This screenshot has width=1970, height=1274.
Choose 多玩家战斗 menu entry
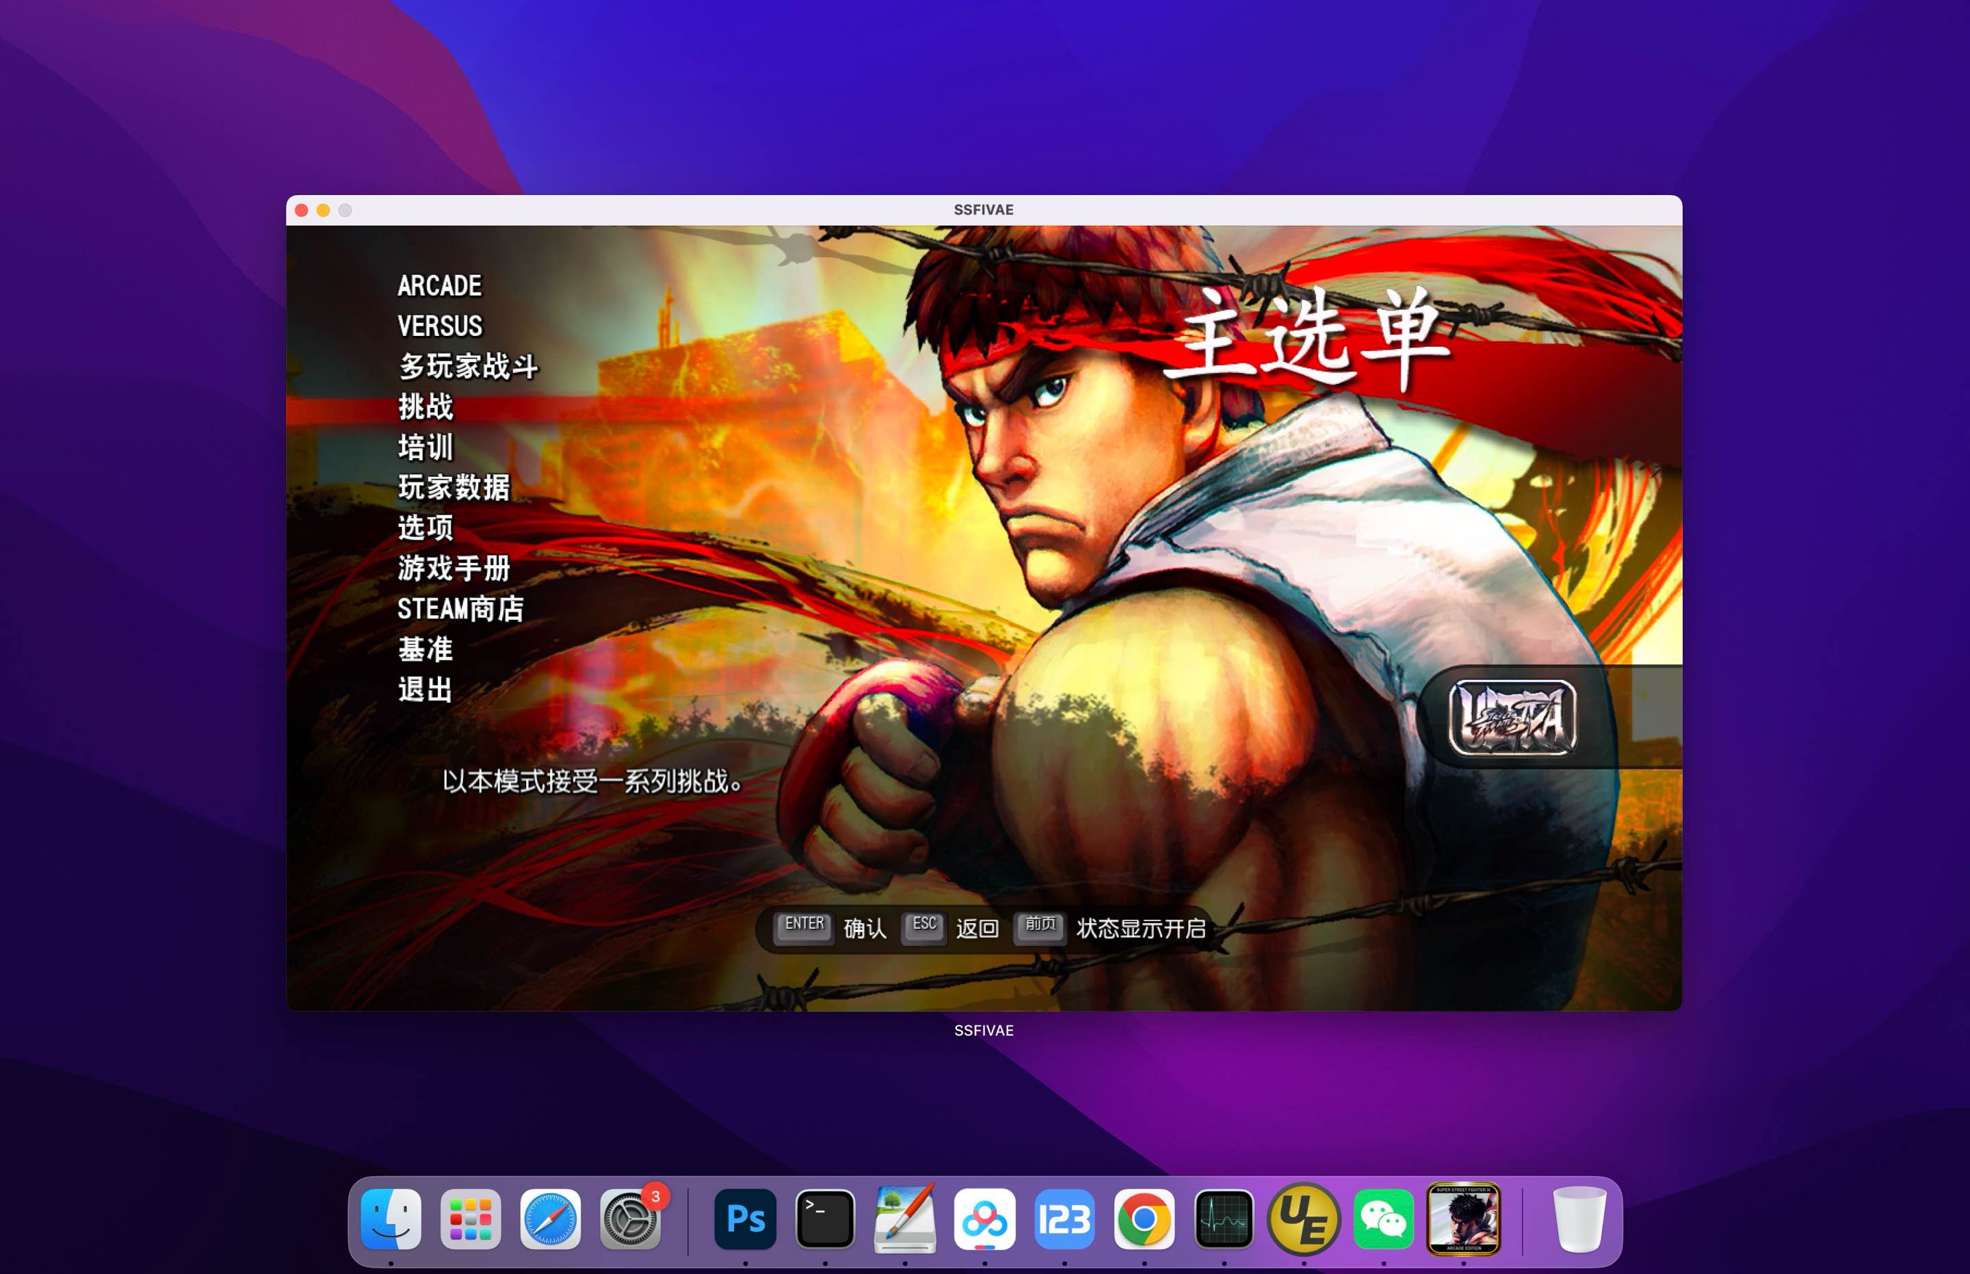pos(468,367)
